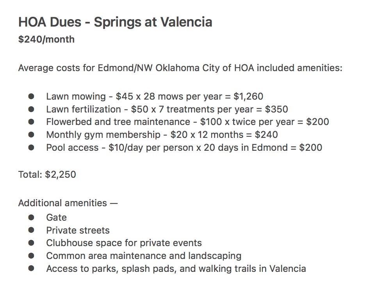Screen dimensions: 378x300
Task: Click the $240/month subtitle text
Action: tap(46, 39)
